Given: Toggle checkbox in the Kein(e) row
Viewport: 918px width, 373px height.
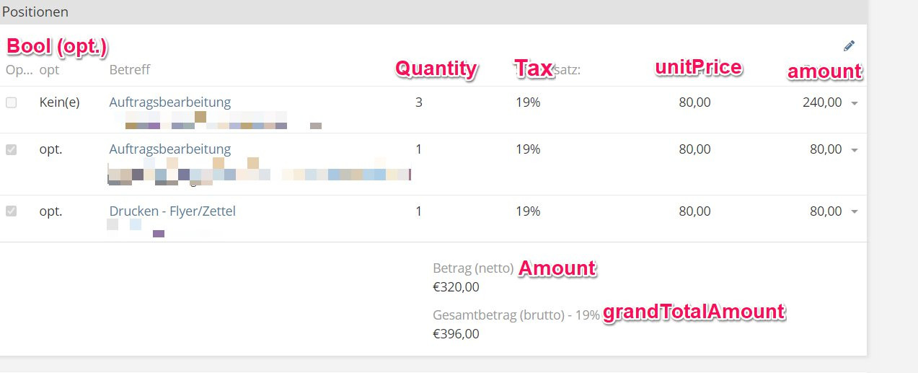Looking at the screenshot, I should click(x=11, y=102).
